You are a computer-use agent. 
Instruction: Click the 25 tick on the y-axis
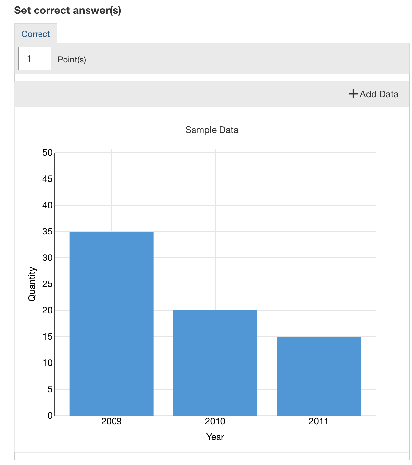click(x=47, y=284)
